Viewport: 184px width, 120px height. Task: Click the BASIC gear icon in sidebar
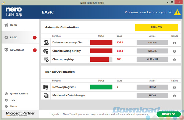[x=6, y=37]
